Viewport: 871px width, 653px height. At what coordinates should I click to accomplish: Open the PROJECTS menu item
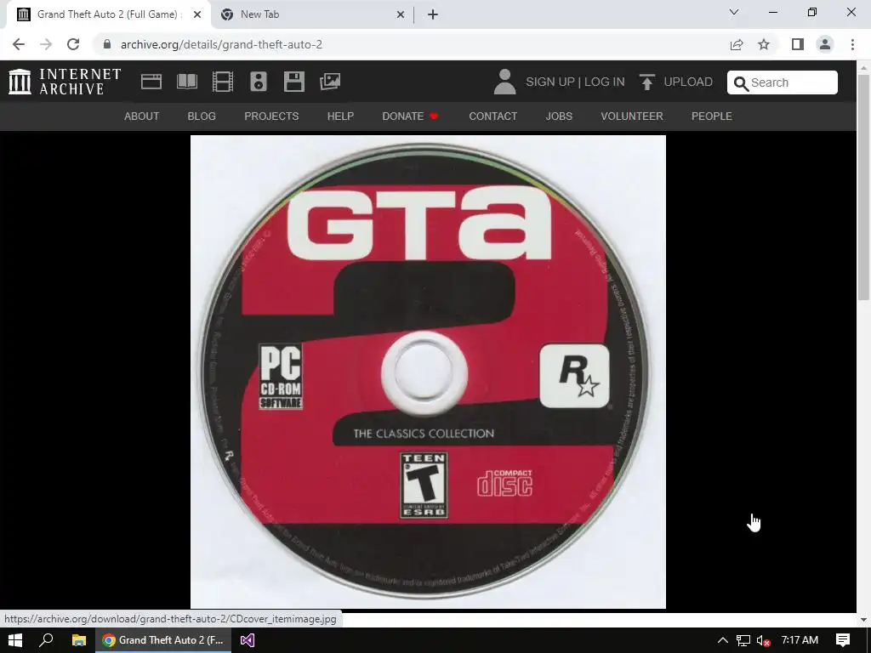click(271, 116)
